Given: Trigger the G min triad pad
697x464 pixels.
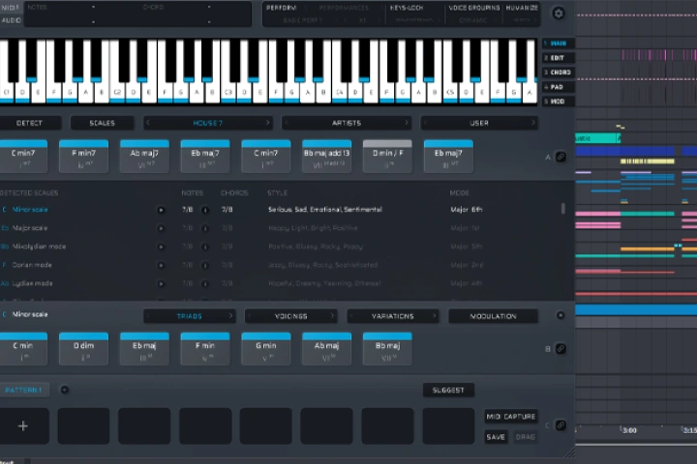Looking at the screenshot, I should (x=266, y=349).
